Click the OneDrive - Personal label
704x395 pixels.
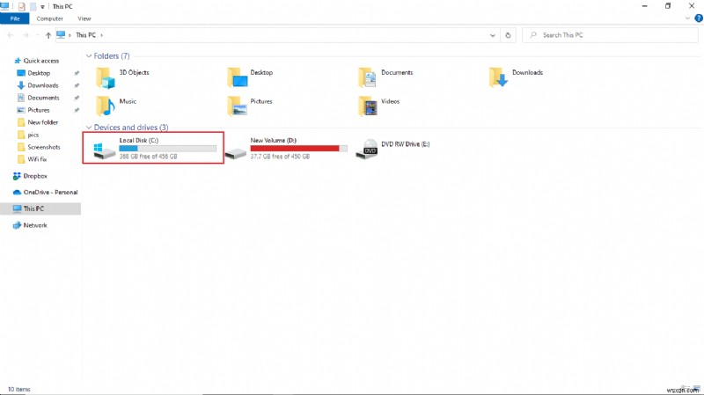(x=50, y=192)
